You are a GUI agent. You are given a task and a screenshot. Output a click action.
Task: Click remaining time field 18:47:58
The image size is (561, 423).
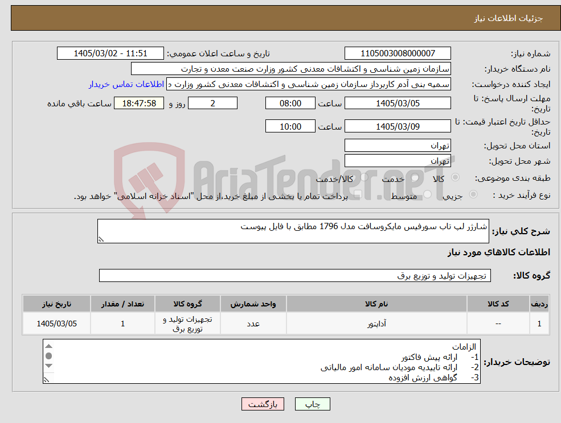[139, 103]
